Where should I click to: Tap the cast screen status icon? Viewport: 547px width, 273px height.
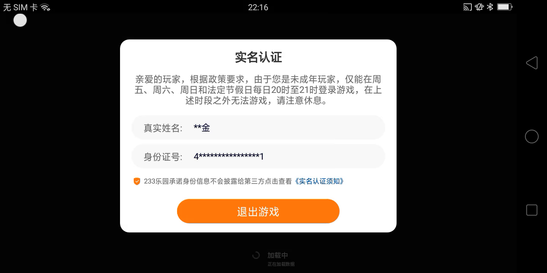pos(468,7)
